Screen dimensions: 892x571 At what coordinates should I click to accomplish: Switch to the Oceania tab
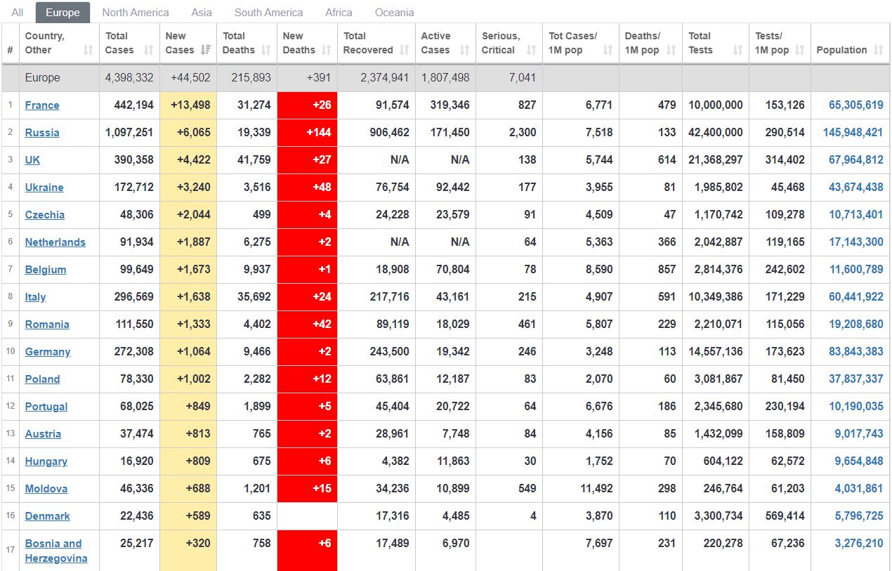tap(394, 13)
